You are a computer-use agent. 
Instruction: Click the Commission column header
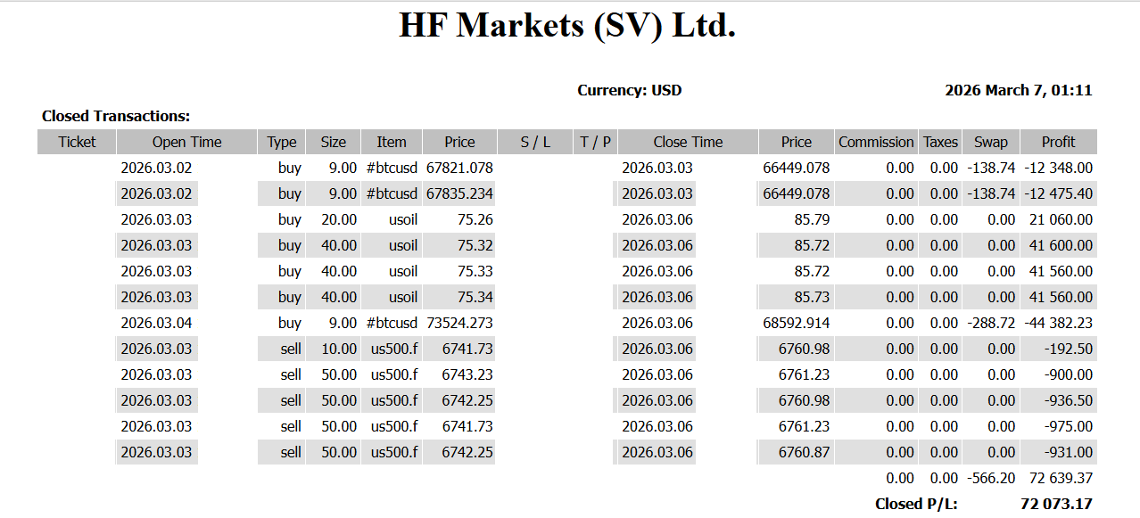876,142
